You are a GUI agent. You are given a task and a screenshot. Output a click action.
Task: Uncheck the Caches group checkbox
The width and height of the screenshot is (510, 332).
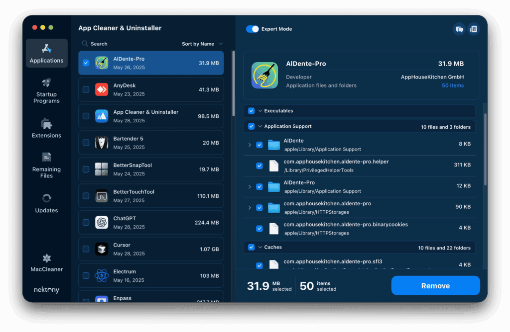coord(252,248)
